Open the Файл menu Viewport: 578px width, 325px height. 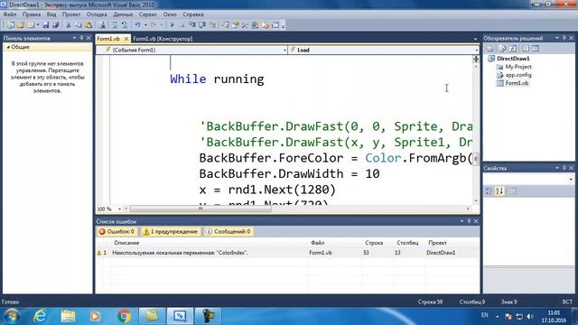(x=10, y=14)
